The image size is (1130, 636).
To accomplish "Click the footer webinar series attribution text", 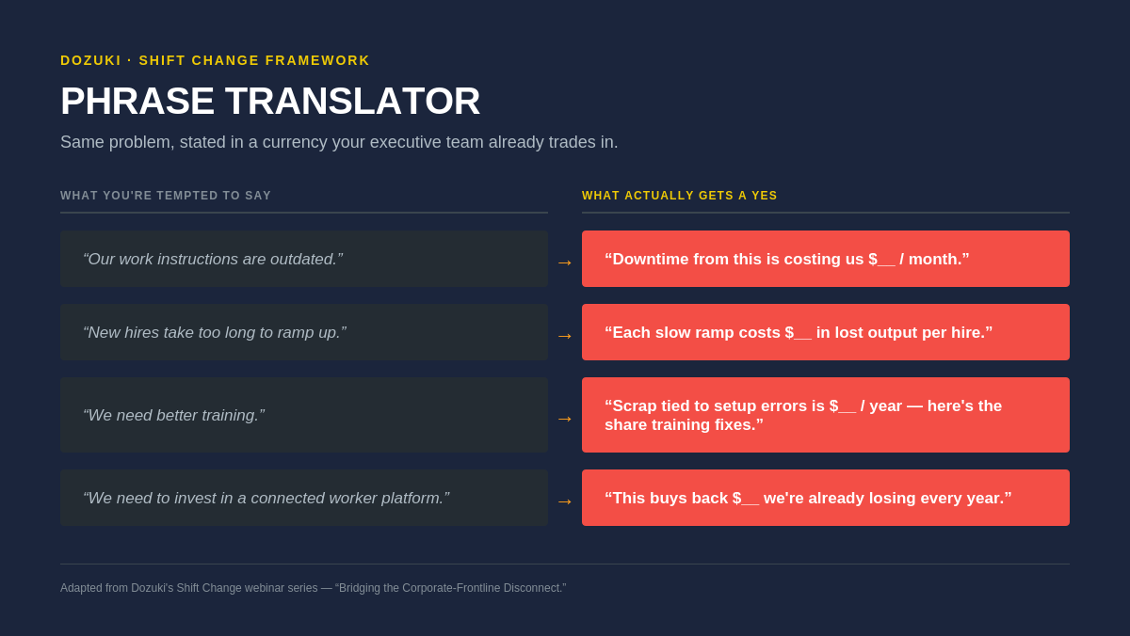I will [313, 588].
